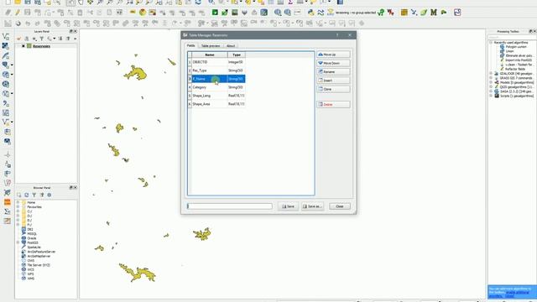Select the WCS browser entry
Viewport: 537px width, 302px height.
point(30,270)
